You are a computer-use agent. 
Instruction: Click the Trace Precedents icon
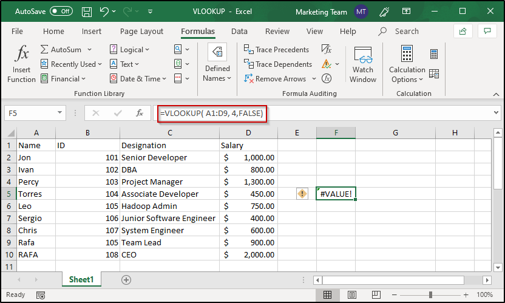(248, 49)
